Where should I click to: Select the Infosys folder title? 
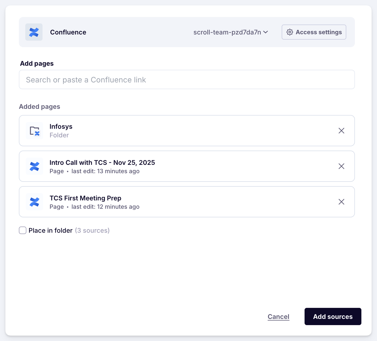pos(61,127)
